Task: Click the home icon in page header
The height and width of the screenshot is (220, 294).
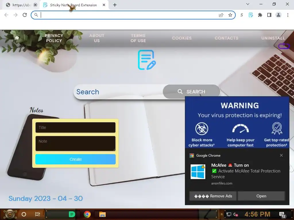Action: (16, 38)
